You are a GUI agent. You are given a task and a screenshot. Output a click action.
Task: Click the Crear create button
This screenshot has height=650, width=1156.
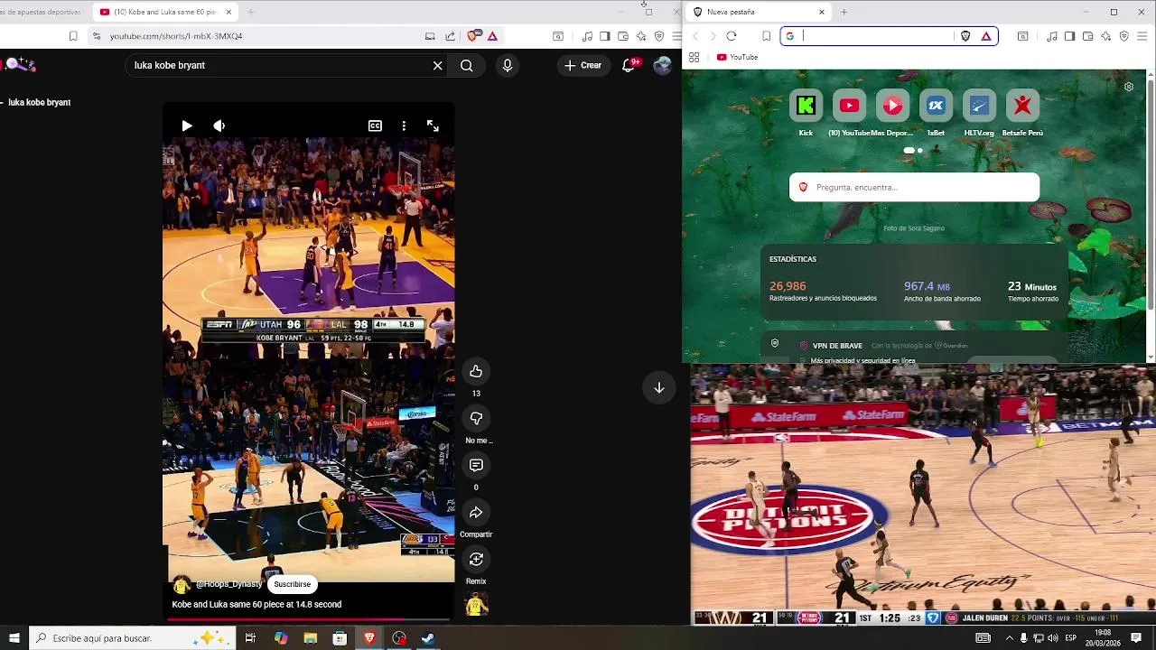[x=583, y=65]
